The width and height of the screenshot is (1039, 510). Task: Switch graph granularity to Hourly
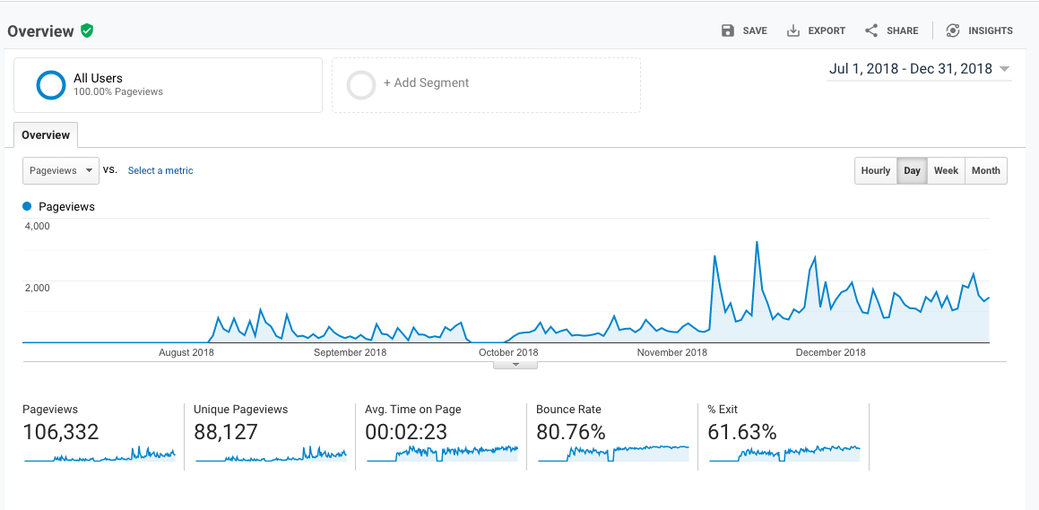(x=875, y=171)
